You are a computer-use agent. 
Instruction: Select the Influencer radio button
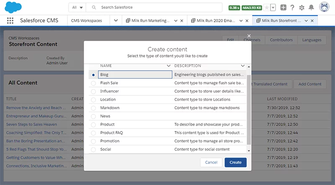[x=93, y=91]
